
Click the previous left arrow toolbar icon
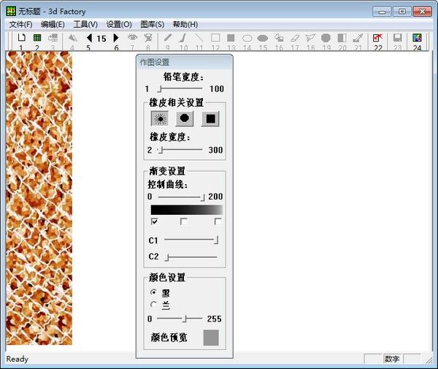point(89,38)
